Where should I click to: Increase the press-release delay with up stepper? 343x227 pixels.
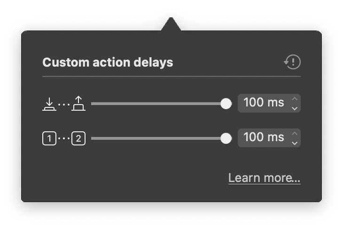coord(295,99)
